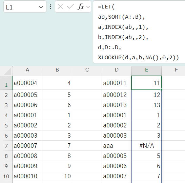Click cell B9 with value 9
Screen dimensions: 185x183
pos(57,166)
